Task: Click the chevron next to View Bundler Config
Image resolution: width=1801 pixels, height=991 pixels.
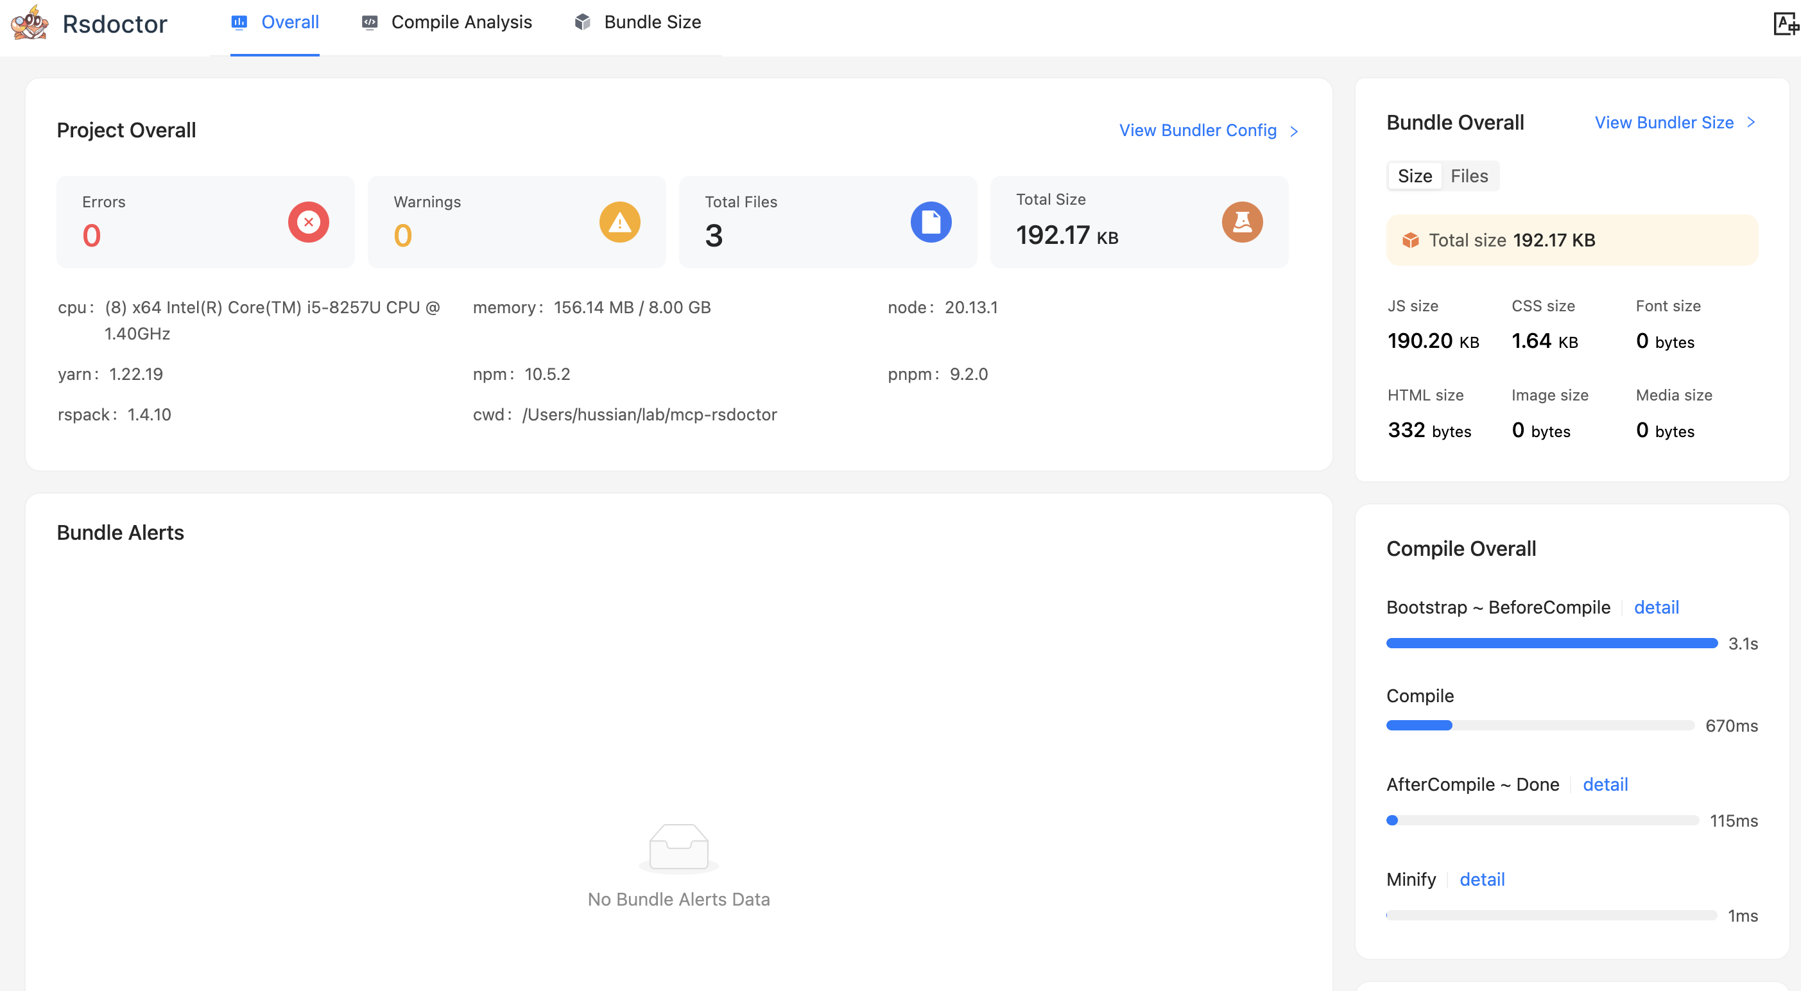Action: click(x=1293, y=132)
